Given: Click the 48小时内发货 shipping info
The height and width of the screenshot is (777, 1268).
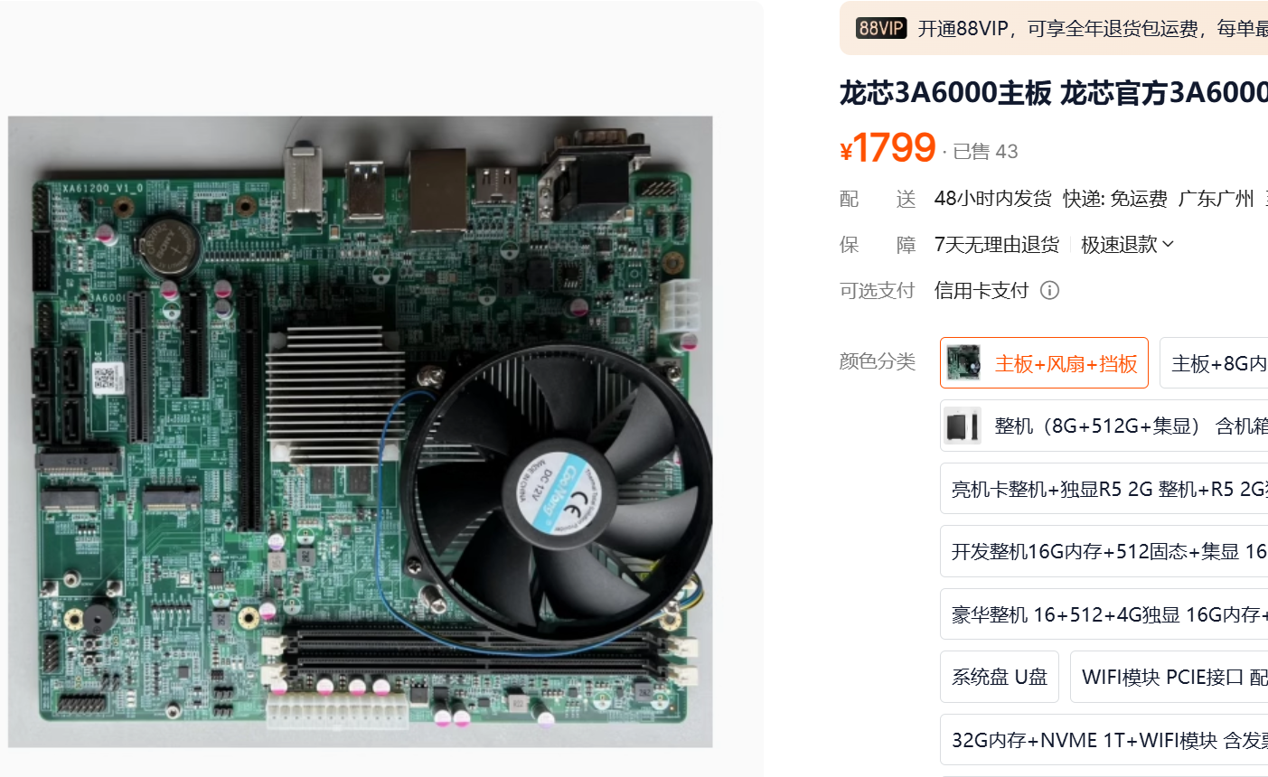Looking at the screenshot, I should coord(993,199).
